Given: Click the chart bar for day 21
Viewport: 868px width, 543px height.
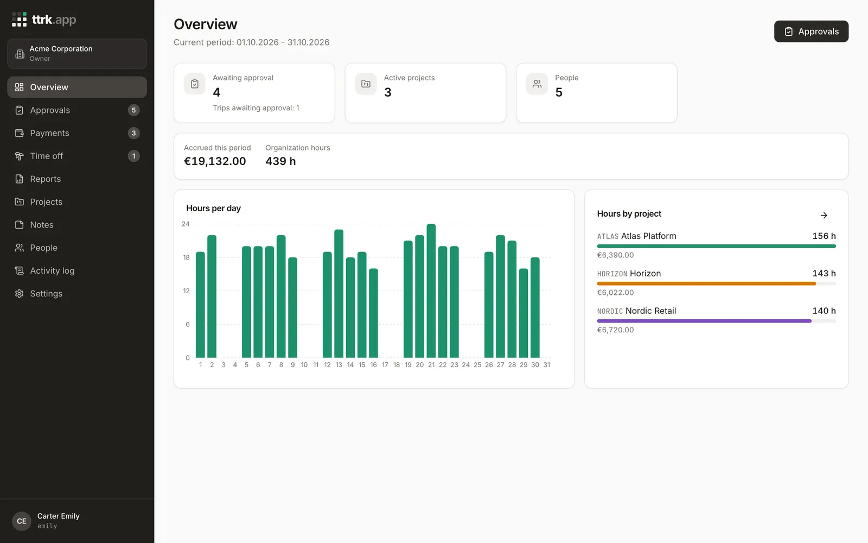Looking at the screenshot, I should point(431,291).
